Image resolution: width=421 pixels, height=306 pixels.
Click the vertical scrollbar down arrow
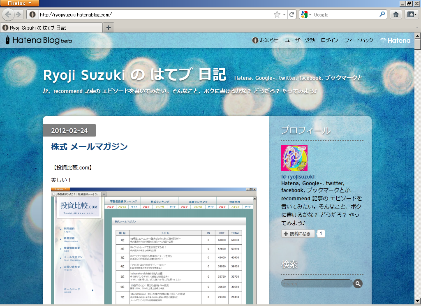(417, 302)
